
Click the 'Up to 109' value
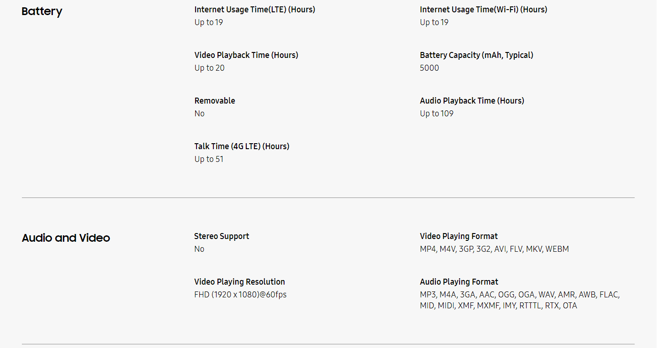437,114
